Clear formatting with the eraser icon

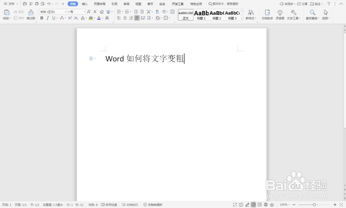[101, 12]
